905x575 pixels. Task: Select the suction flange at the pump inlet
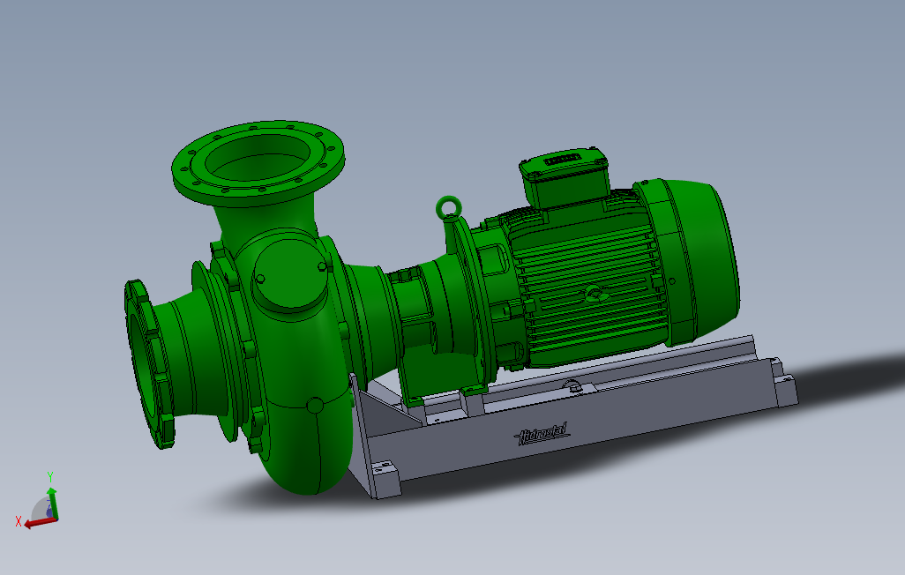tap(148, 365)
